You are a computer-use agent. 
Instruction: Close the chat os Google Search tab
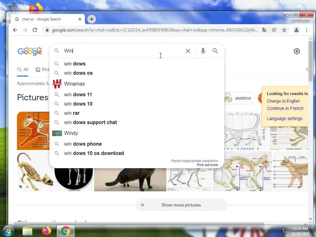coord(80,19)
